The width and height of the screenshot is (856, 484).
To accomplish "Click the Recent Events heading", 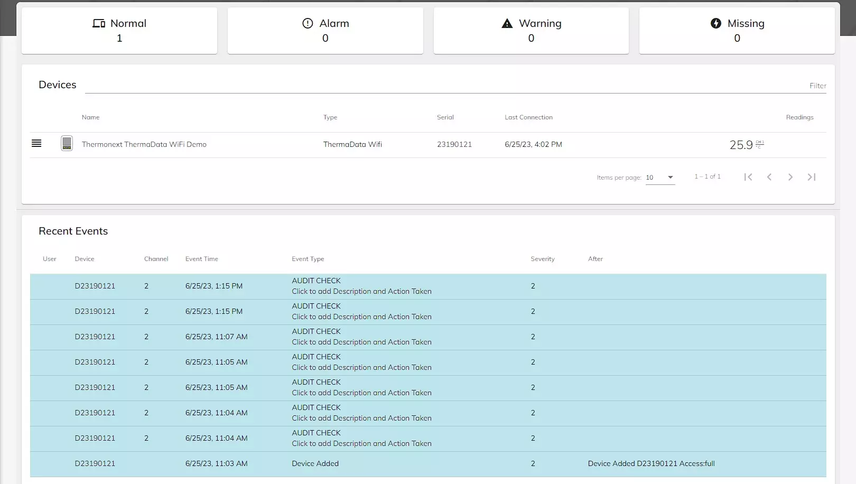I will [73, 231].
